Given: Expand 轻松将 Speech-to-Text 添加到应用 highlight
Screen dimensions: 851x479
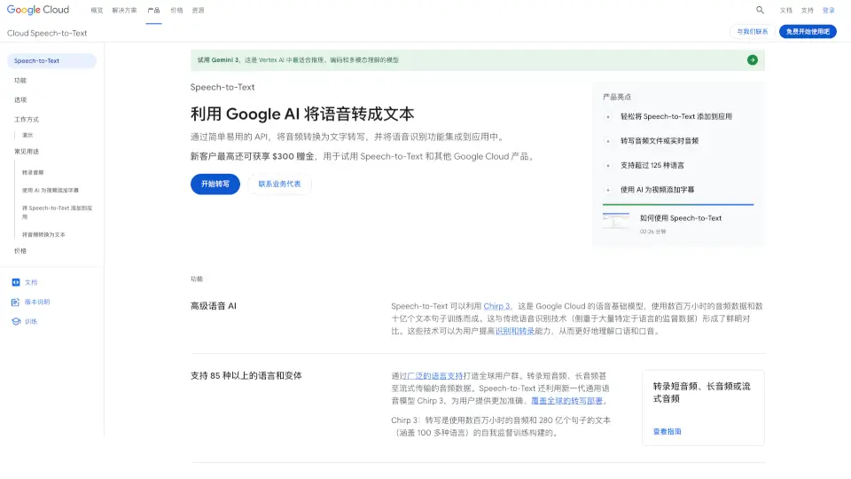Looking at the screenshot, I should (x=676, y=116).
